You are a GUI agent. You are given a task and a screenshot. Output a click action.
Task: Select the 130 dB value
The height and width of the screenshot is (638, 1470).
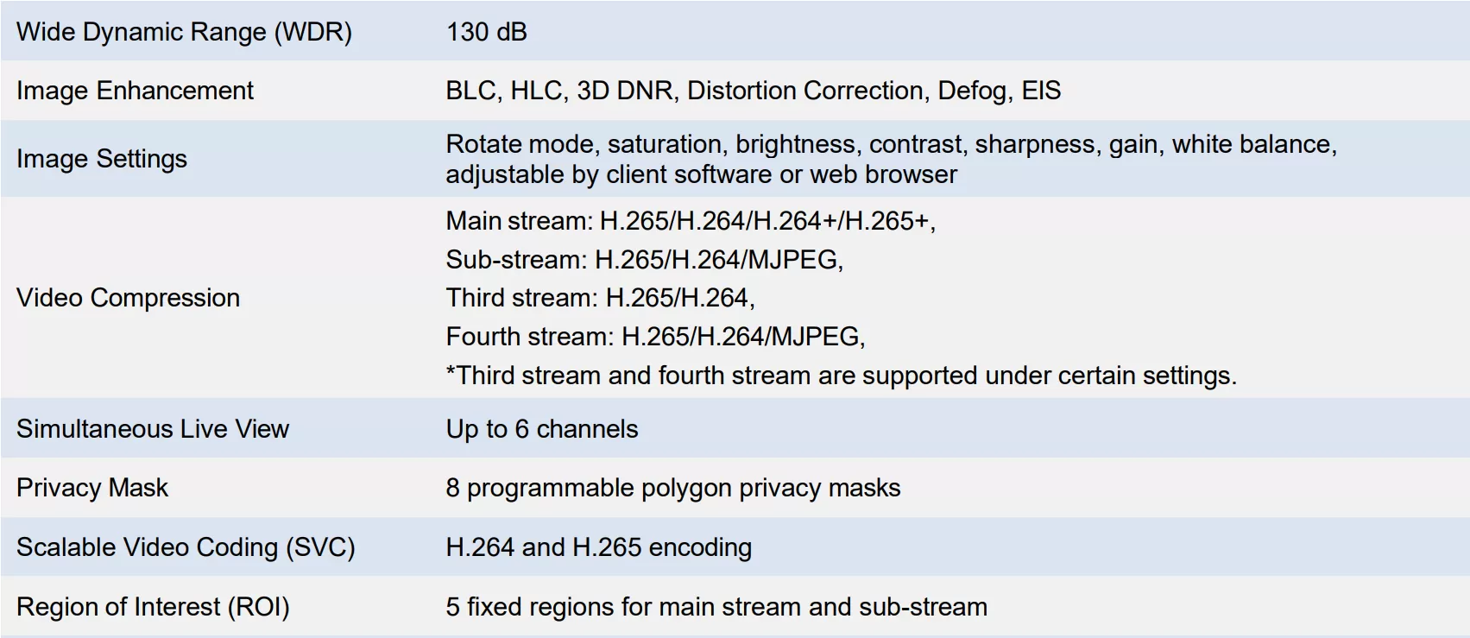(x=486, y=32)
